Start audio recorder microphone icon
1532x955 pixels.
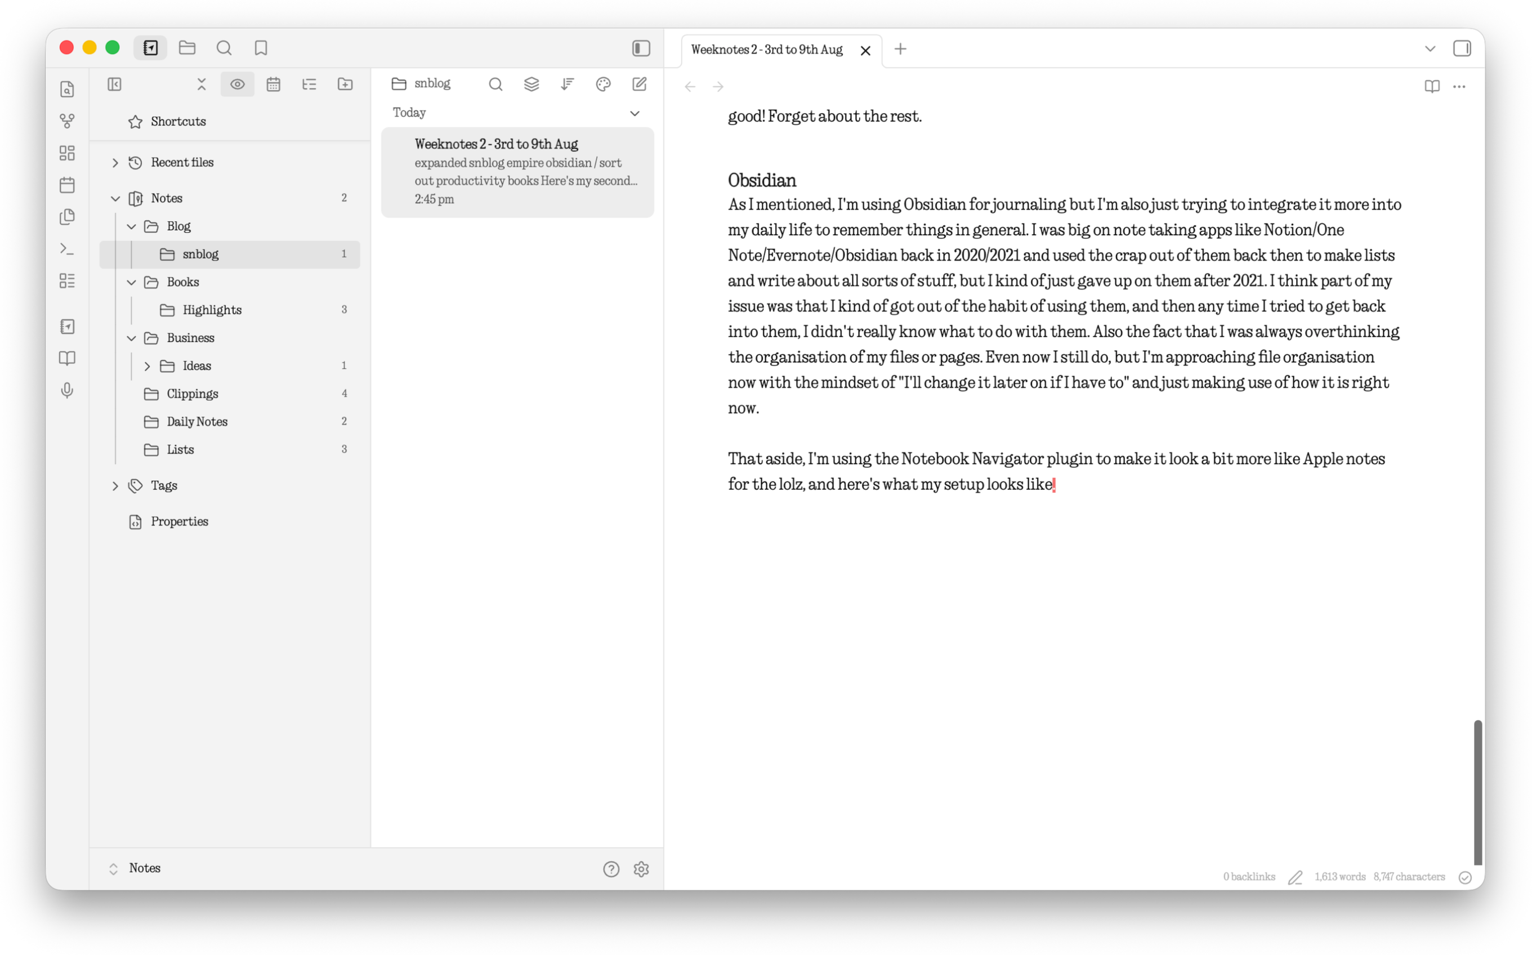click(67, 390)
